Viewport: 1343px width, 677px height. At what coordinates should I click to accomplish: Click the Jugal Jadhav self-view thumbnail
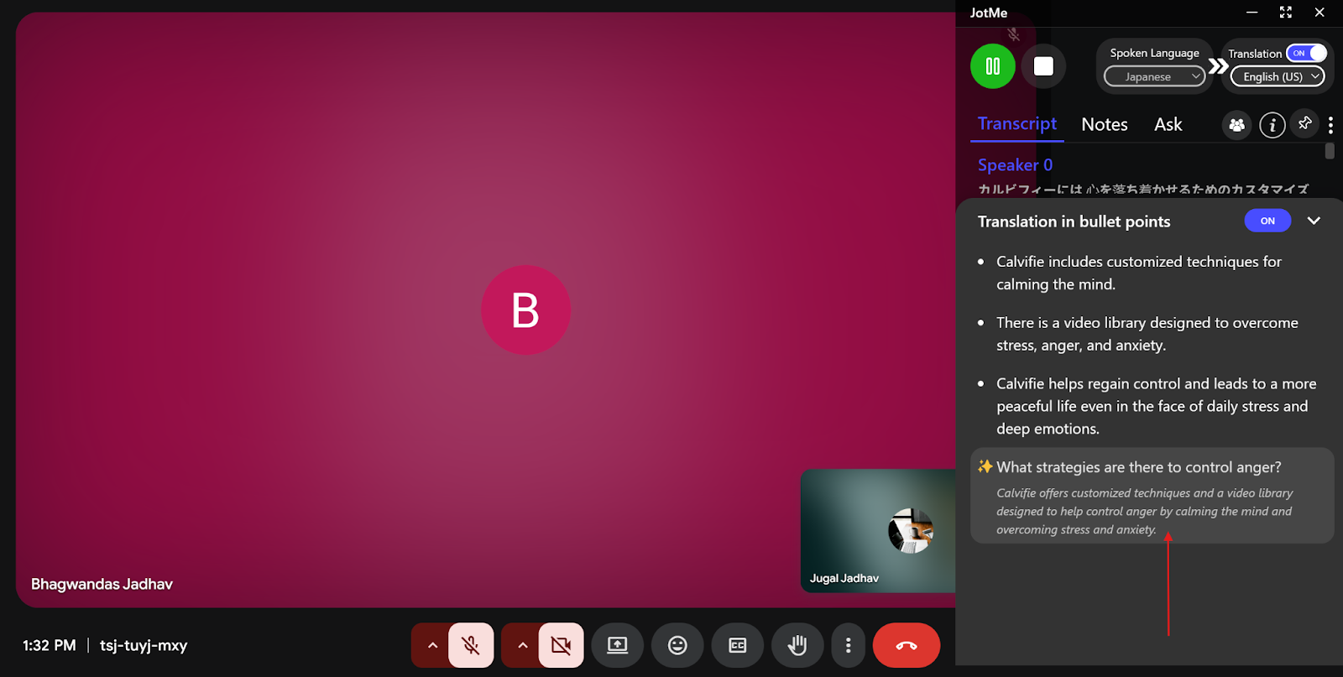878,531
